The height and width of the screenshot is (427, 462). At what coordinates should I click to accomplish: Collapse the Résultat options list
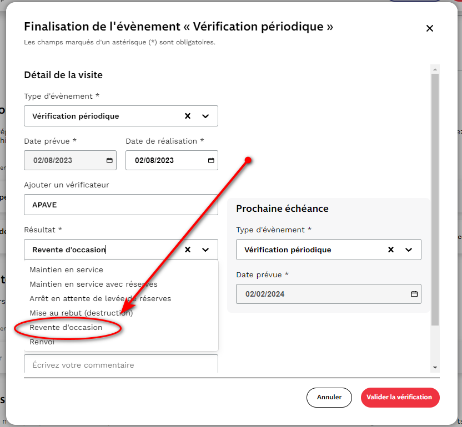pyautogui.click(x=205, y=250)
